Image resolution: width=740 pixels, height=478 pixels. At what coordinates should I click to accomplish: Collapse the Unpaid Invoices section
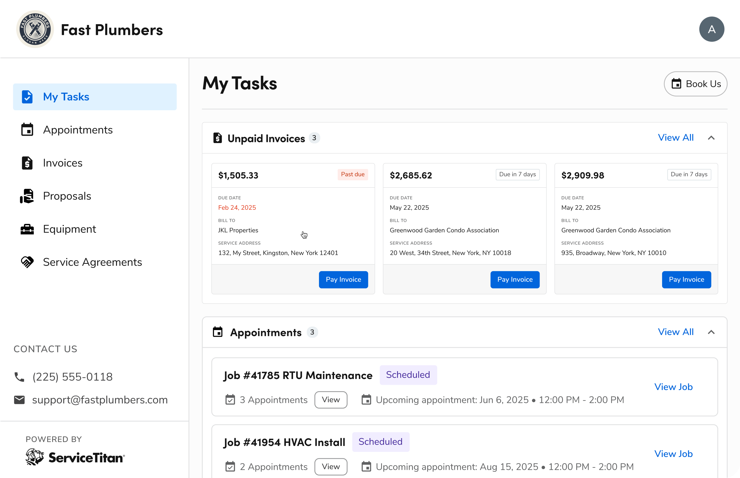711,138
